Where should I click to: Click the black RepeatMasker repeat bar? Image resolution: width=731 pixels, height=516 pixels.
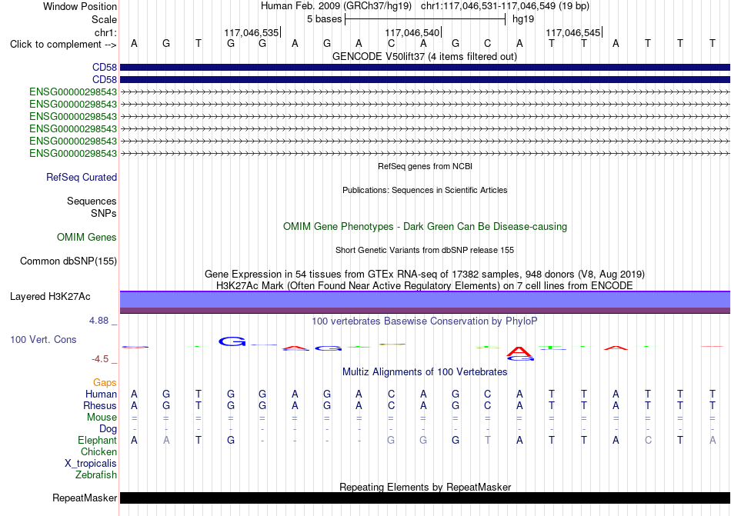[426, 498]
